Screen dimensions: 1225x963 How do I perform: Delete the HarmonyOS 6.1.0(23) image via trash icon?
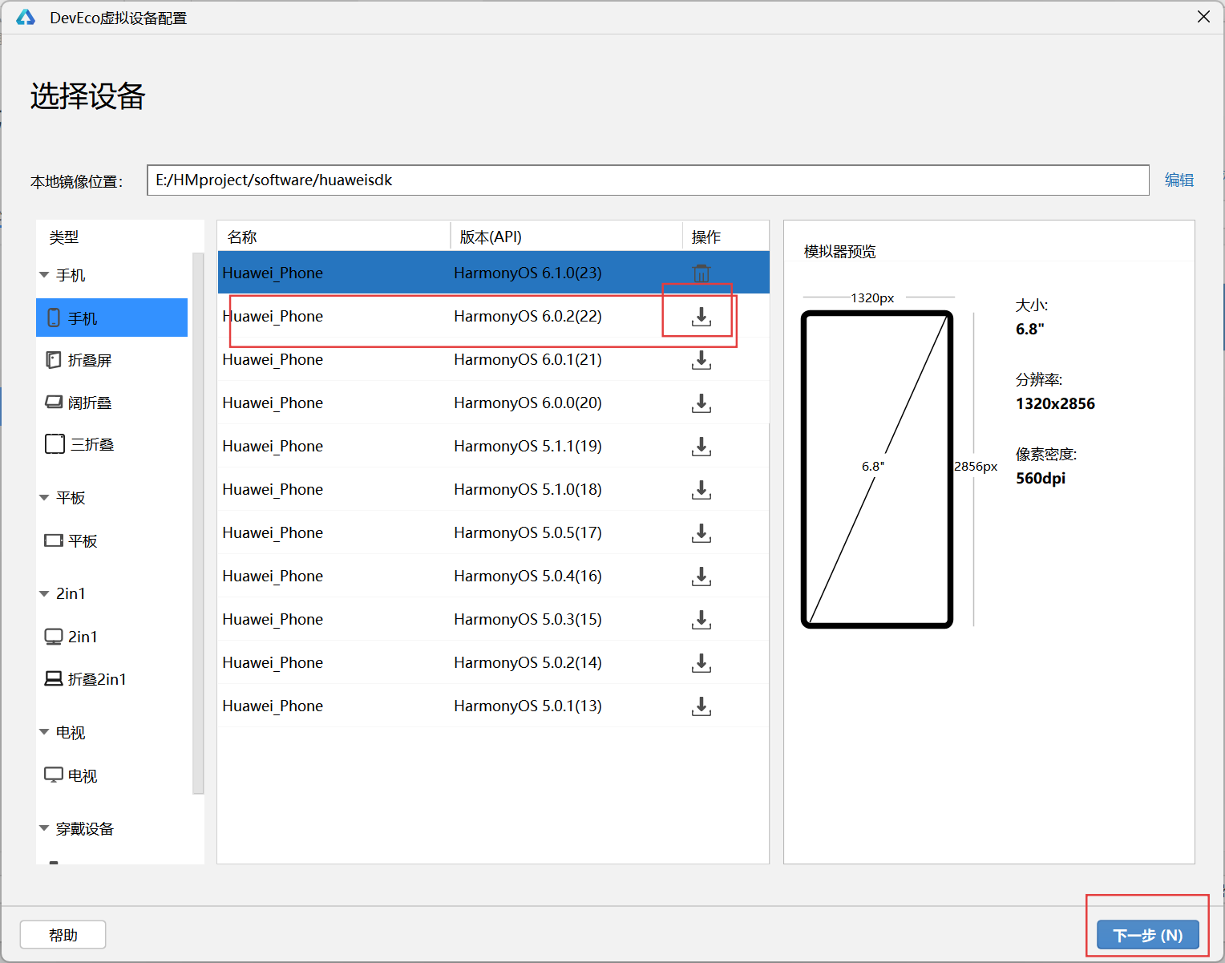pos(701,273)
